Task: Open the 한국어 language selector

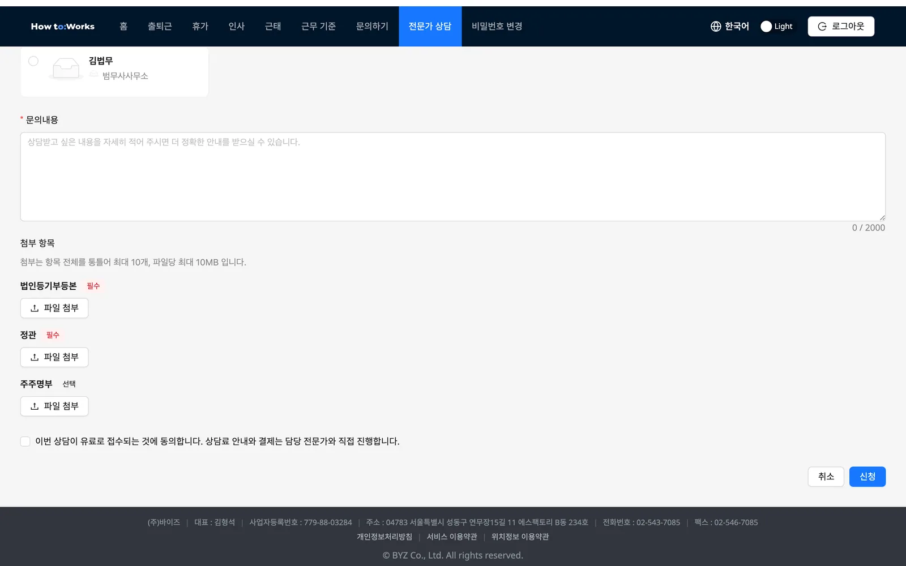Action: pyautogui.click(x=730, y=27)
